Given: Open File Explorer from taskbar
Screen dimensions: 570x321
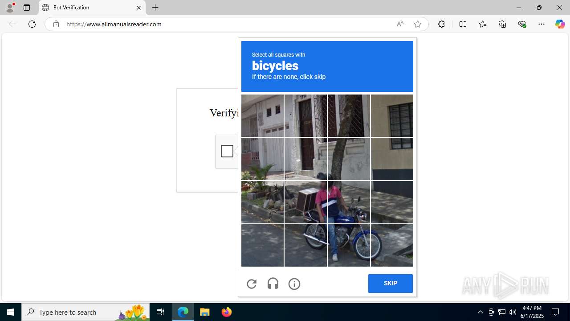Looking at the screenshot, I should 205,312.
